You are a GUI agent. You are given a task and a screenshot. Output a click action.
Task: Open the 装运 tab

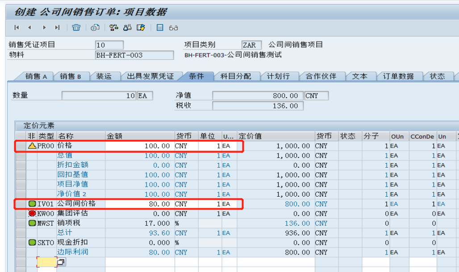click(104, 76)
